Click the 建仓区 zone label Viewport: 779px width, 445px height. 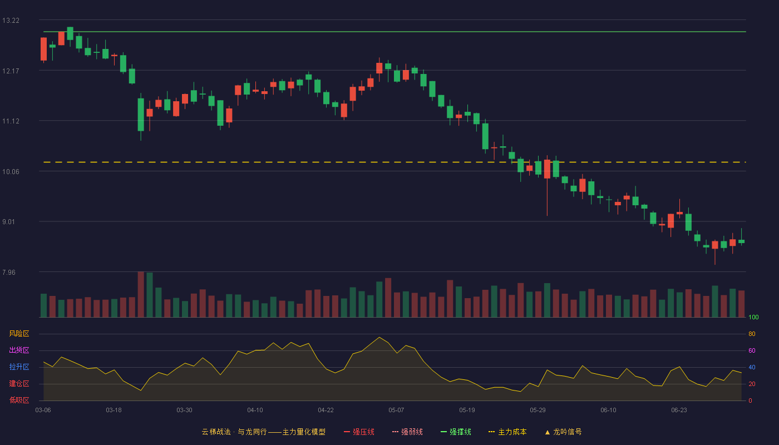19,384
